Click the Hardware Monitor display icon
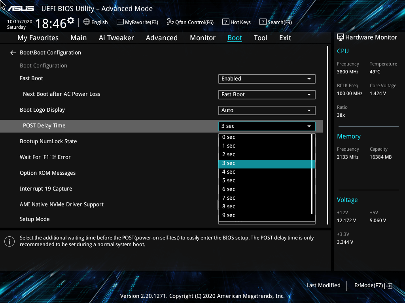This screenshot has width=405, height=303. (x=341, y=37)
